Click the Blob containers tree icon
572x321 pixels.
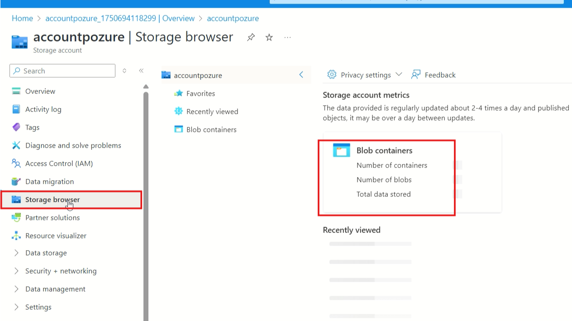pyautogui.click(x=178, y=130)
